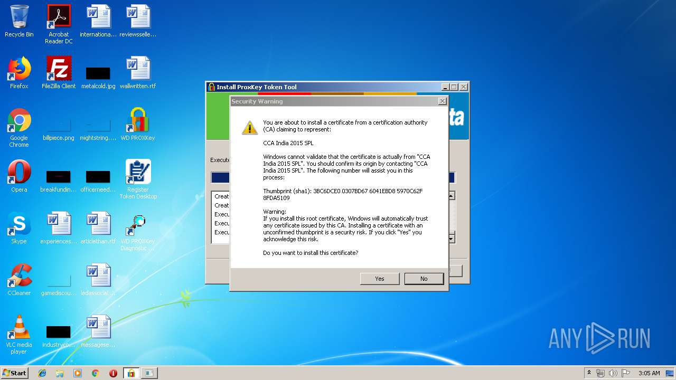Open Acrobat Reader DC shortcut
676x380 pixels.
[x=59, y=24]
